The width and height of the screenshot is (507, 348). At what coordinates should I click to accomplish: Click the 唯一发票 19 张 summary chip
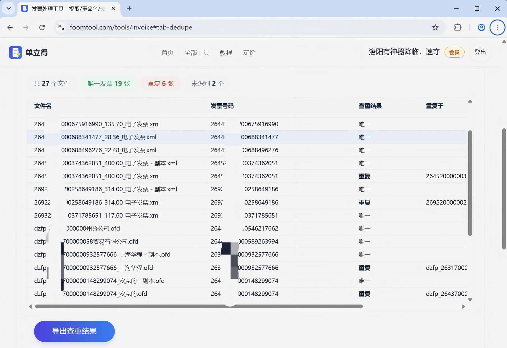tap(109, 84)
